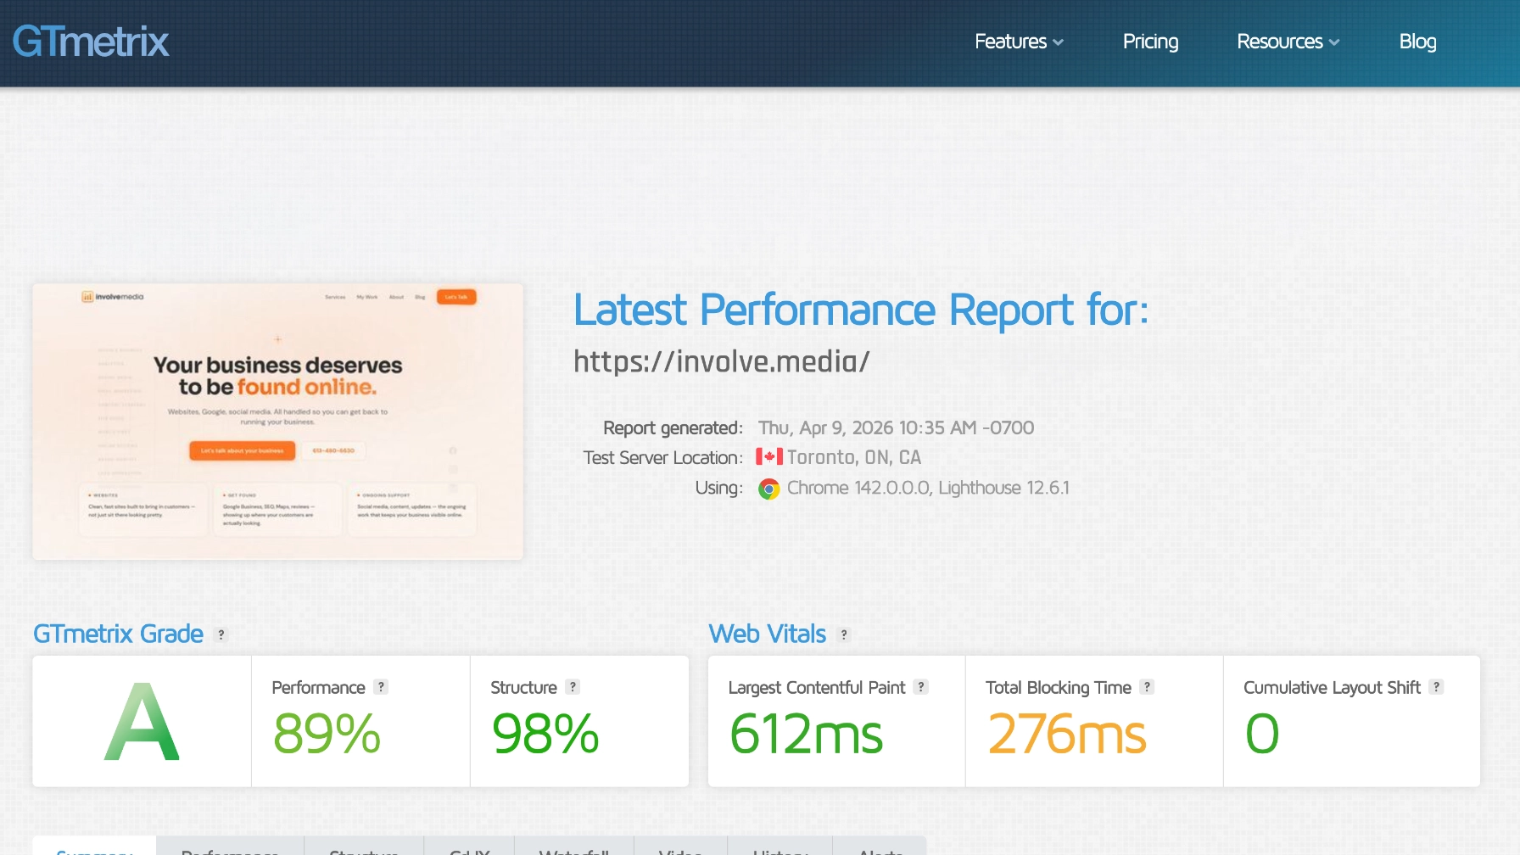Click the Chrome browser icon

click(x=768, y=489)
